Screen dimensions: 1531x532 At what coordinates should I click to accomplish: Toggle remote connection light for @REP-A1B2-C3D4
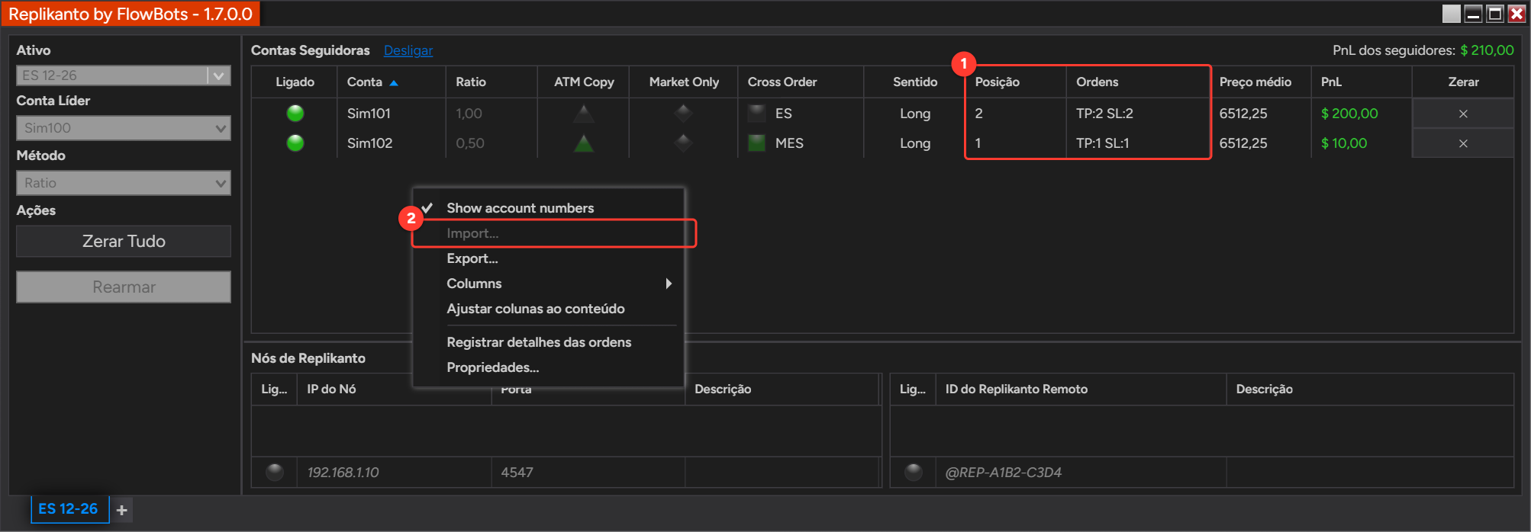click(x=914, y=473)
